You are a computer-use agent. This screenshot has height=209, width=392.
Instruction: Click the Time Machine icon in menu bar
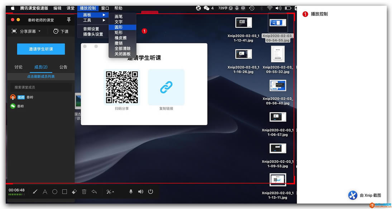252,8
